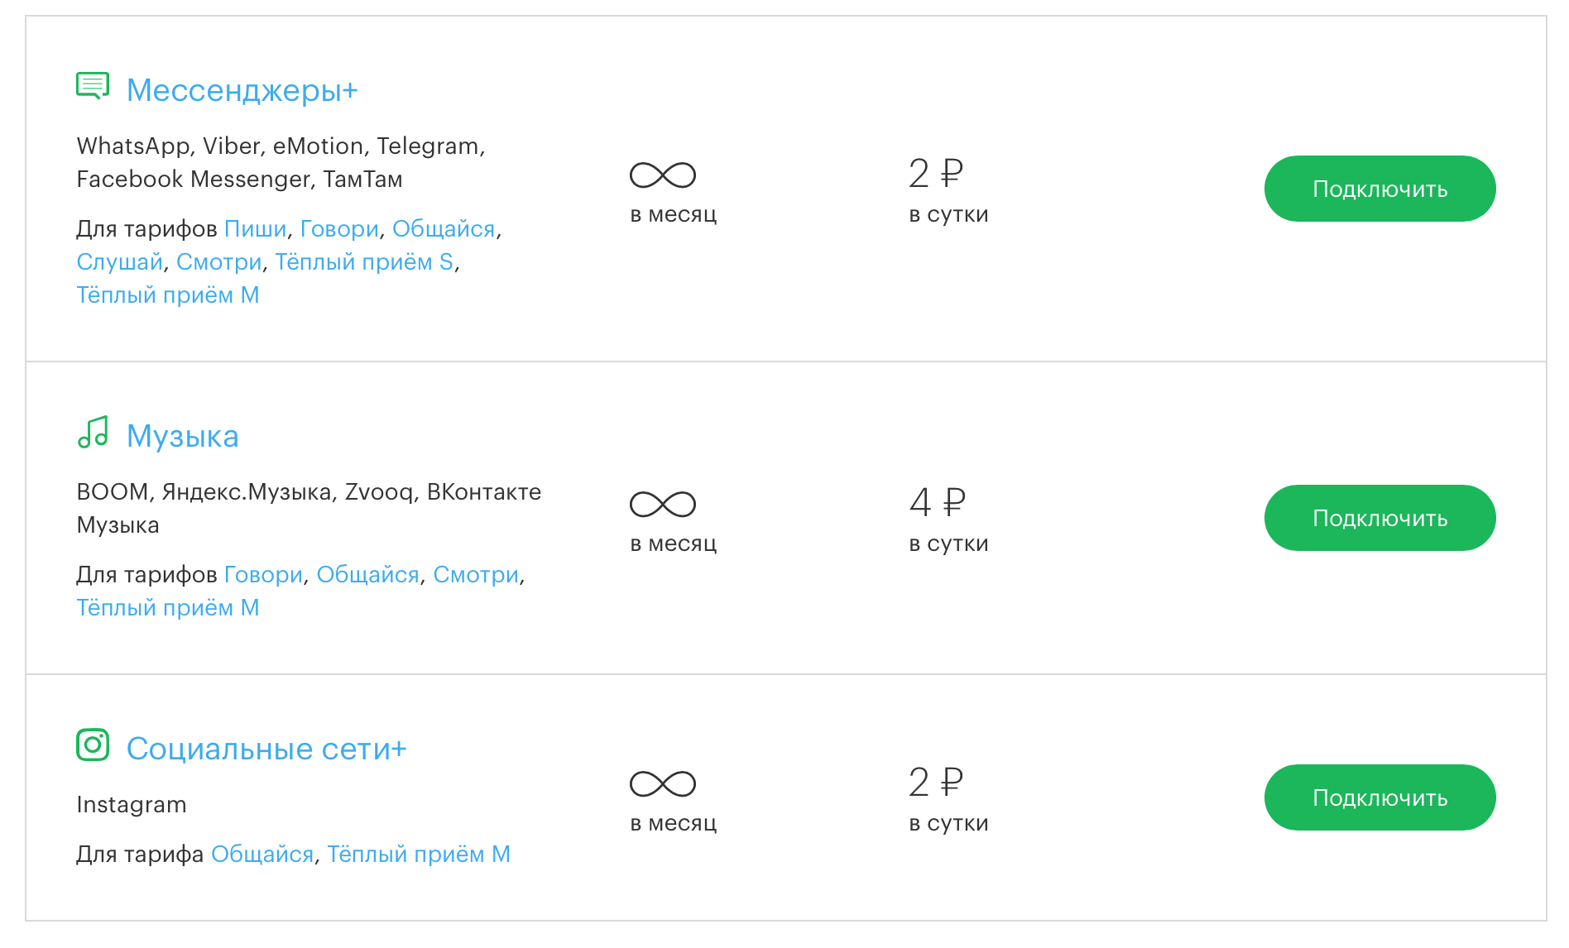Open the Социальные сети+ option title
This screenshot has height=948, width=1569.
(x=266, y=749)
